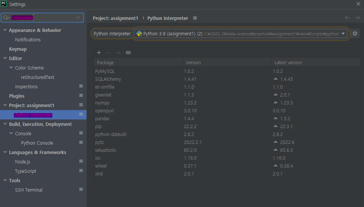The image size is (364, 207).
Task: Open TypeScript settings
Action: pyautogui.click(x=26, y=171)
